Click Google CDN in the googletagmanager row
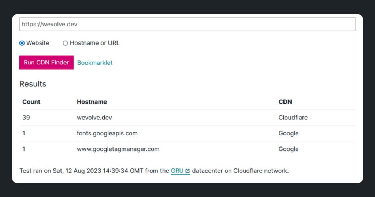The width and height of the screenshot is (375, 197). point(289,149)
